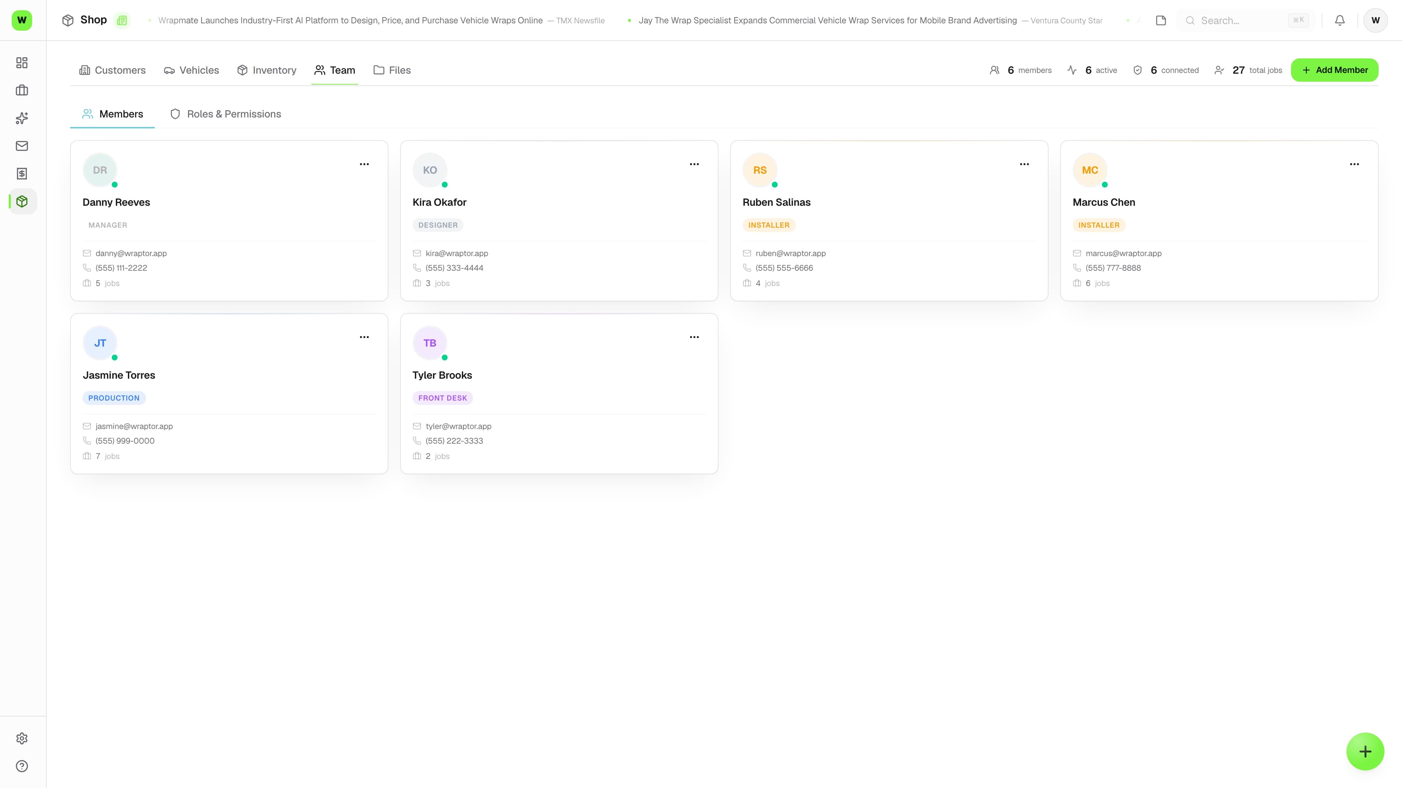Image resolution: width=1402 pixels, height=788 pixels.
Task: Switch to the Vehicles tab
Action: tap(192, 70)
